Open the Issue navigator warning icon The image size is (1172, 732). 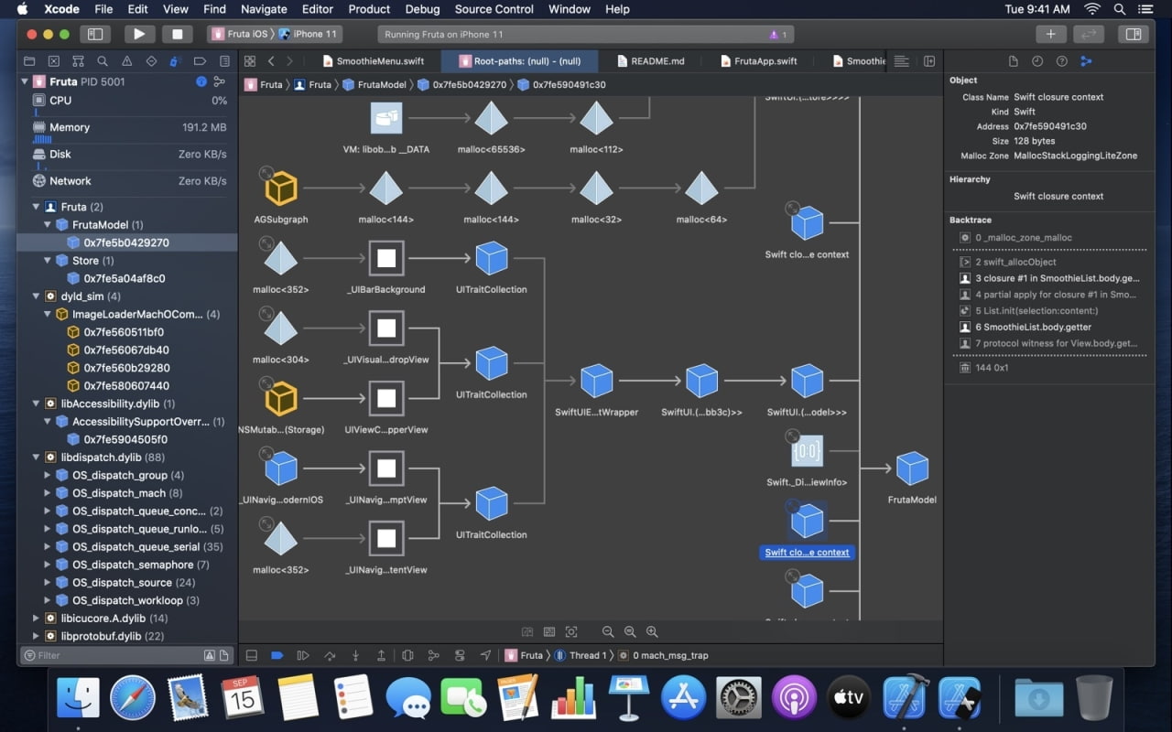coord(126,61)
